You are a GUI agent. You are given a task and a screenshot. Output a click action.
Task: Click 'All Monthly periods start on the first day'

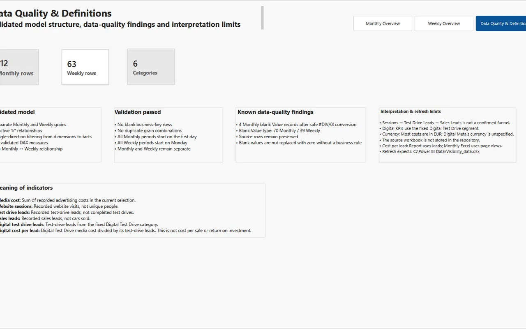[156, 137]
